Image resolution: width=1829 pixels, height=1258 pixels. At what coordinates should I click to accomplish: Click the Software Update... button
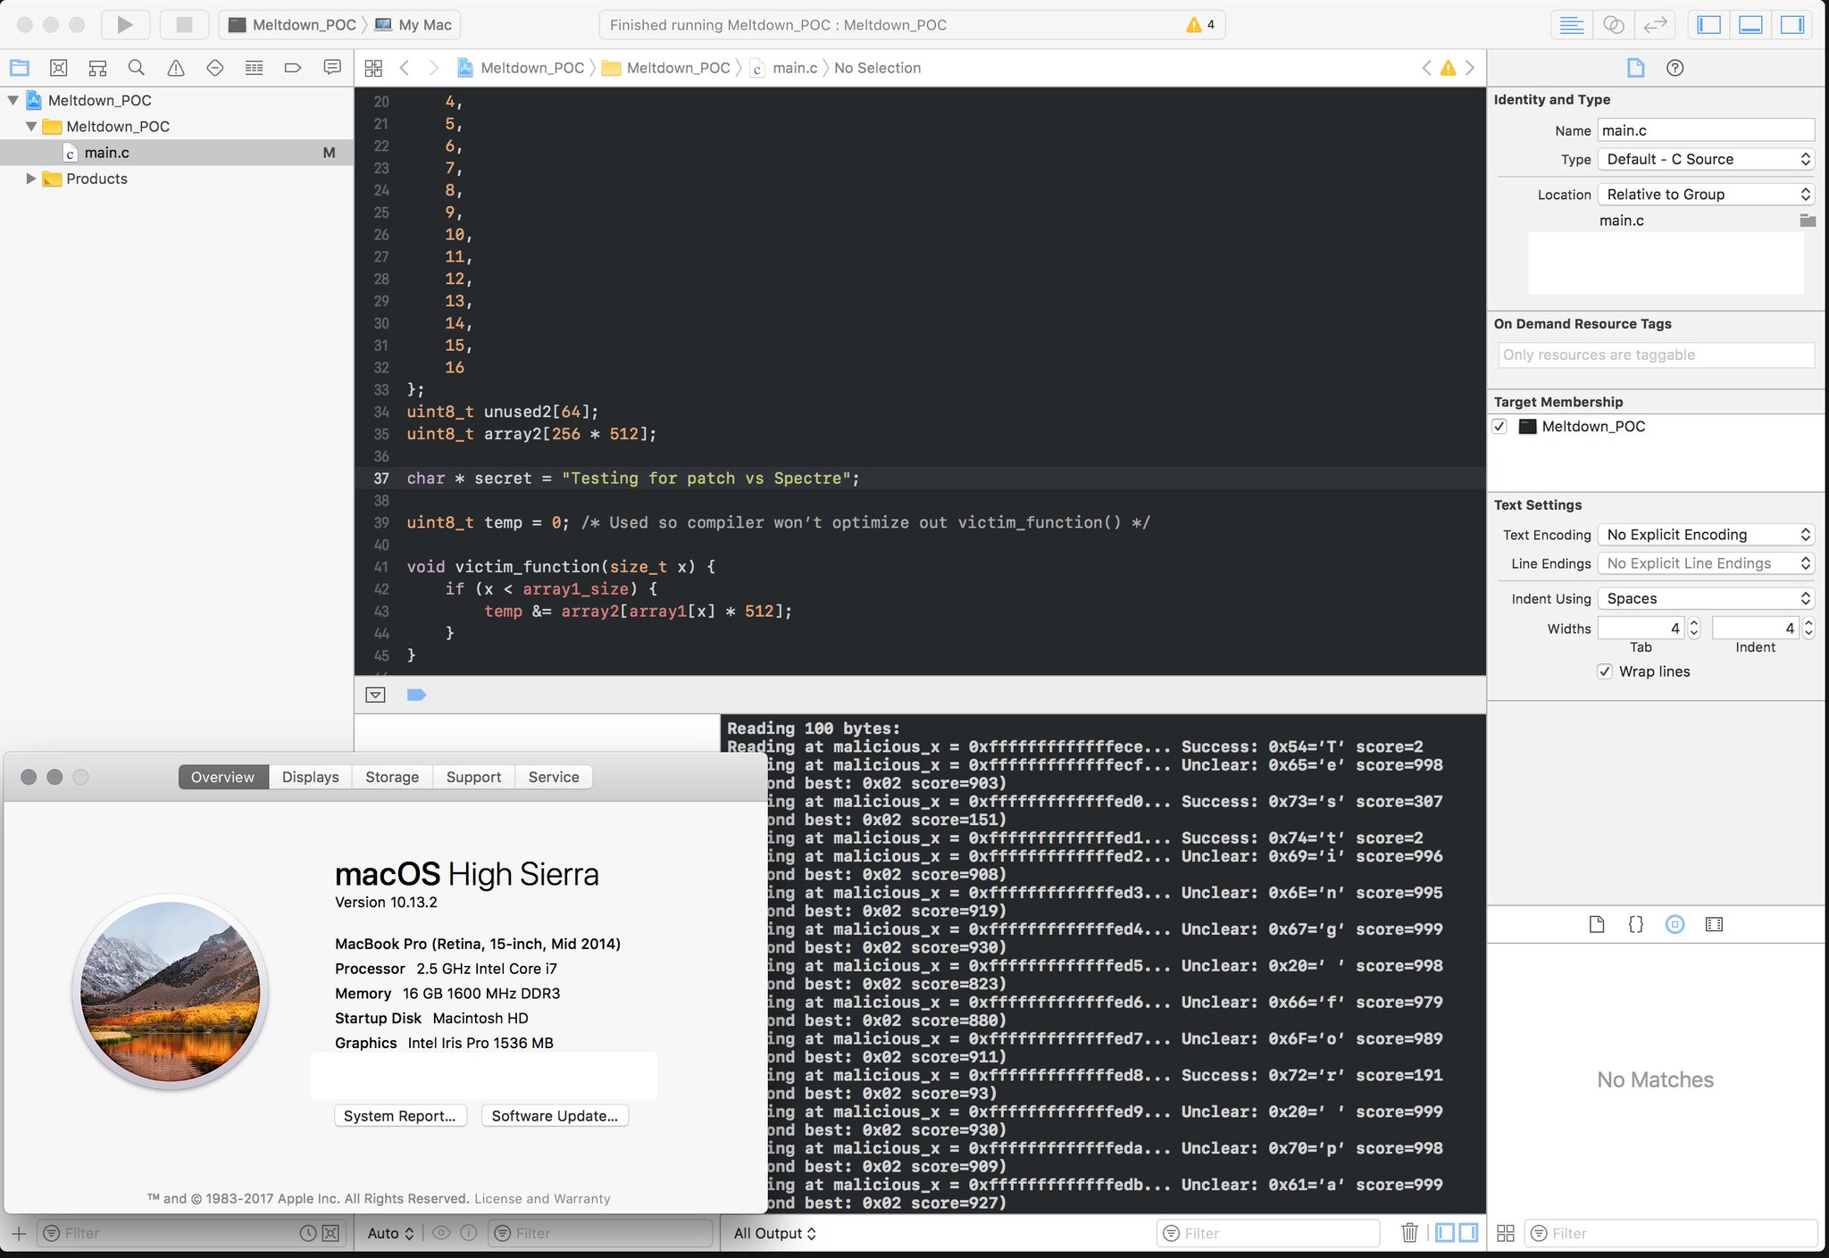click(555, 1116)
